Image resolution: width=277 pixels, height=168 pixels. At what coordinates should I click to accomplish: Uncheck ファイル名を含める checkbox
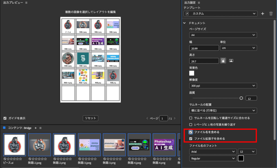(x=191, y=132)
